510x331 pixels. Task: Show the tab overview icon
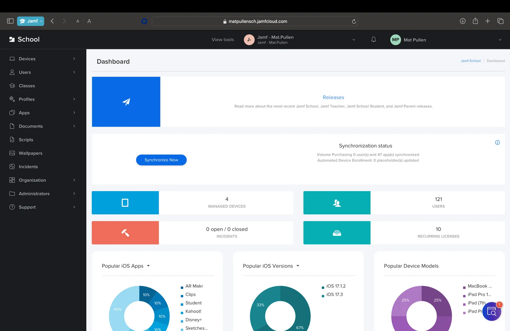[x=500, y=21]
